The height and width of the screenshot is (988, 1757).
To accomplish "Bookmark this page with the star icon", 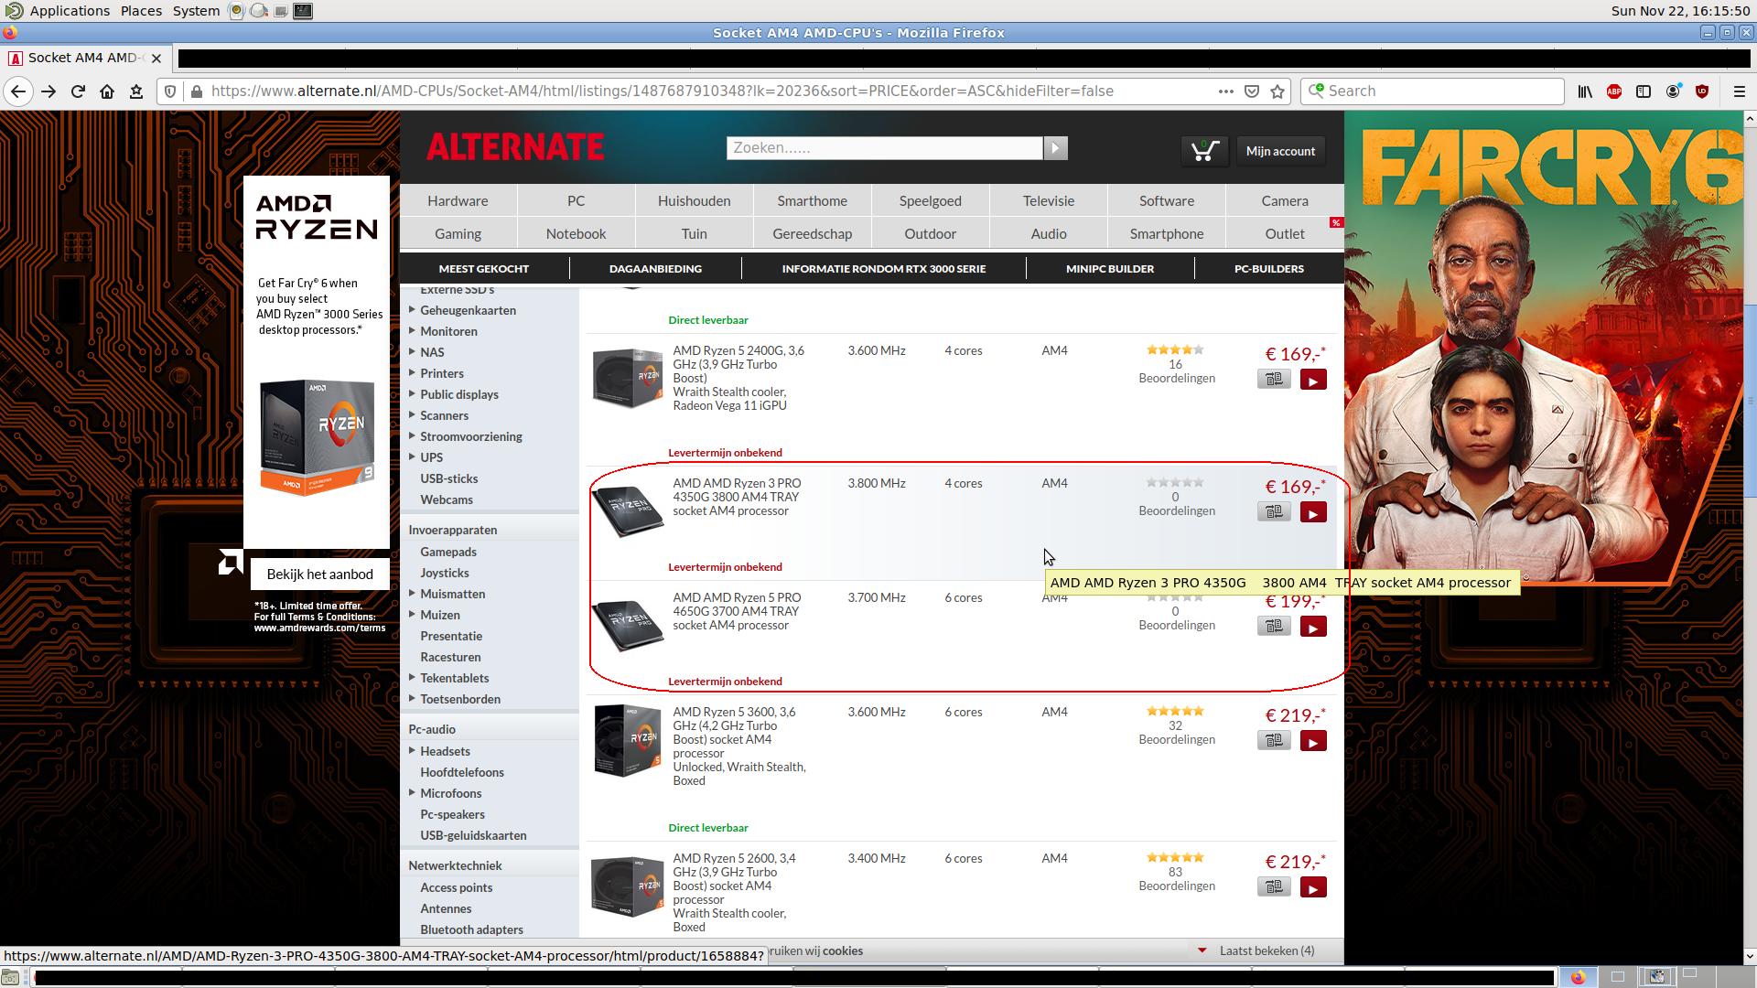I will [x=1277, y=91].
